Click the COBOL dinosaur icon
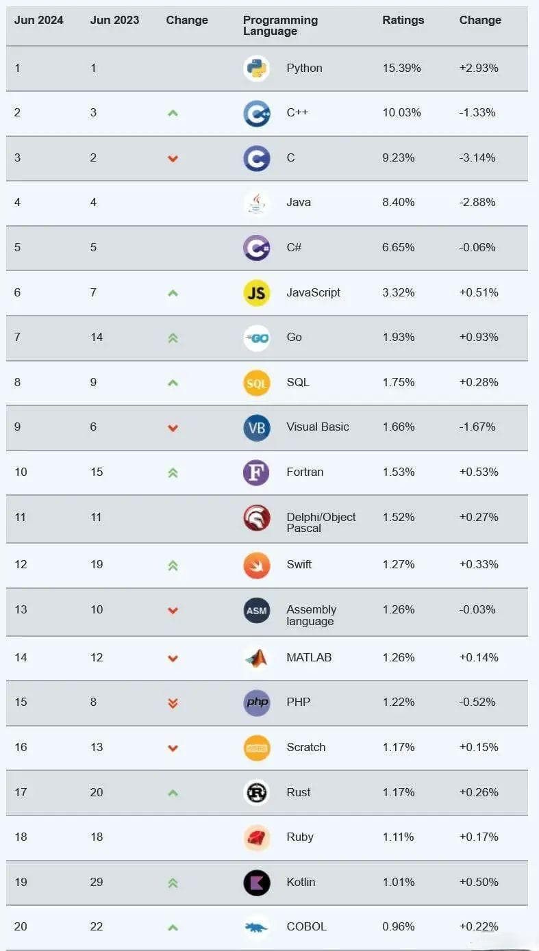The width and height of the screenshot is (539, 951). pos(257,927)
